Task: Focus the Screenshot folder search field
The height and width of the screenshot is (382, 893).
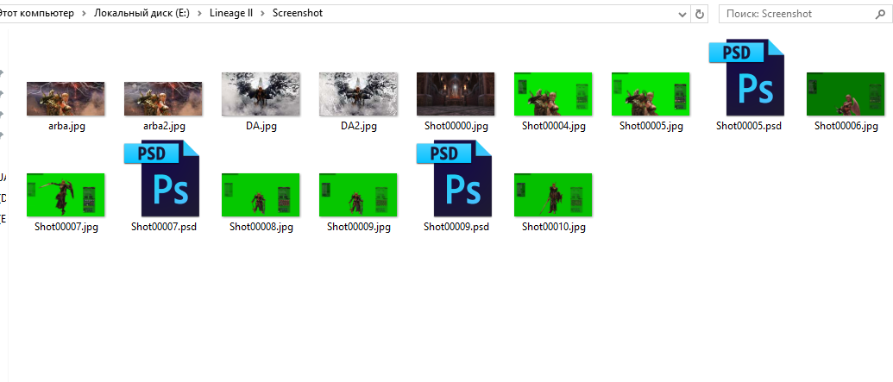Action: [x=804, y=14]
